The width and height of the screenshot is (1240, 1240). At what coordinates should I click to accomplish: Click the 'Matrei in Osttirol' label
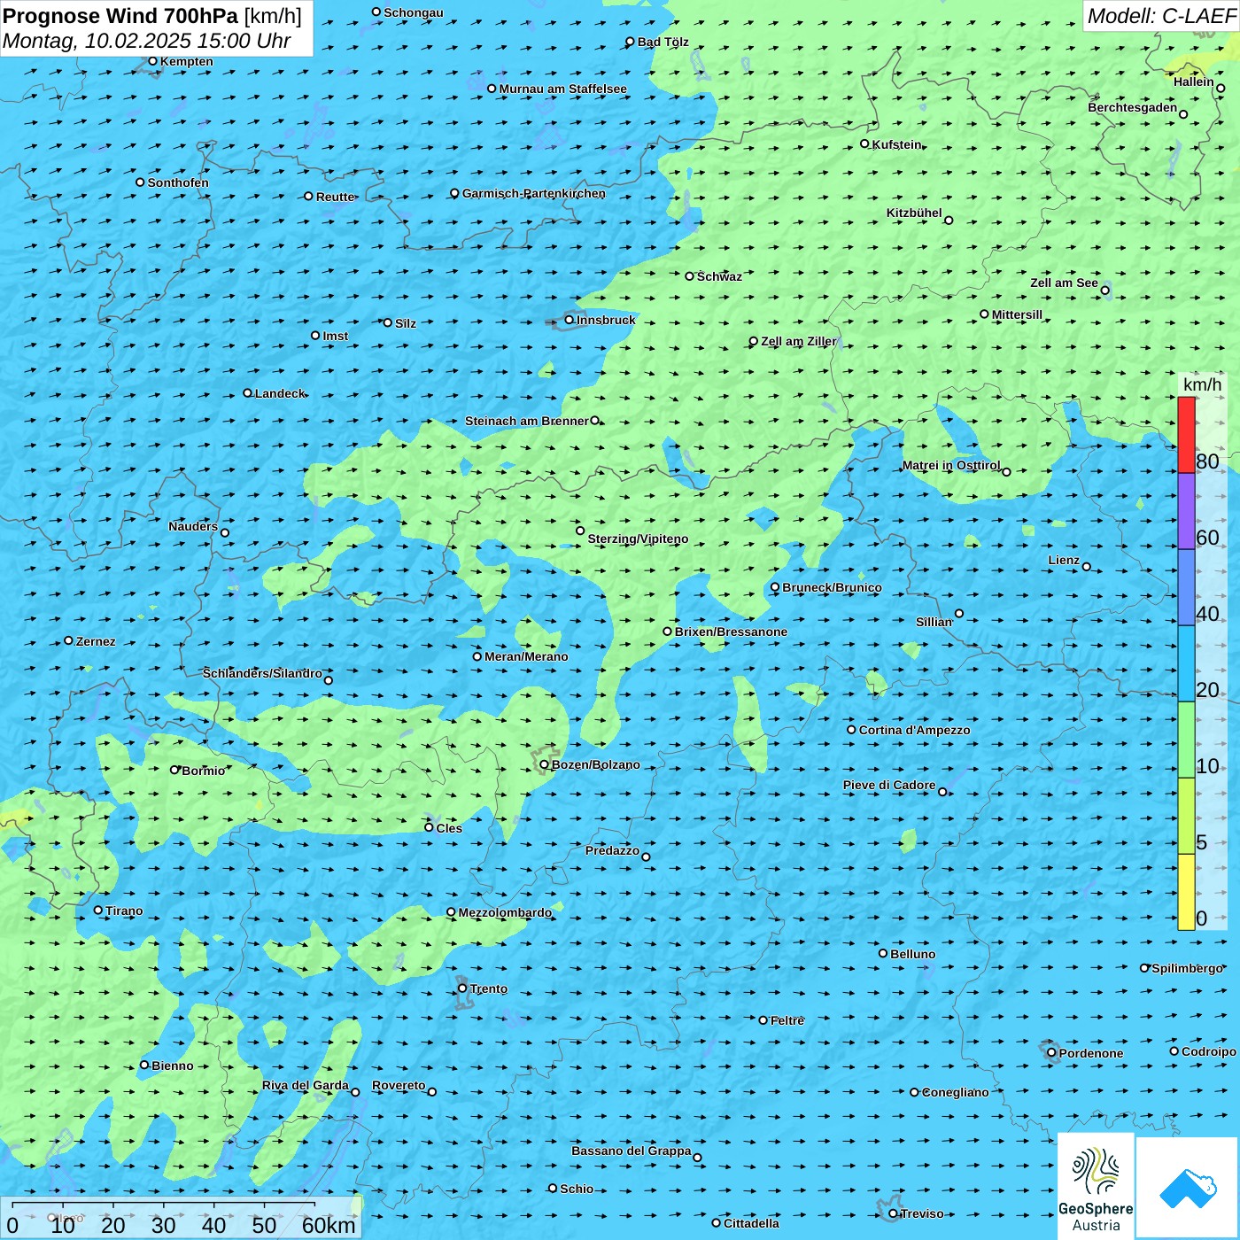click(x=951, y=465)
